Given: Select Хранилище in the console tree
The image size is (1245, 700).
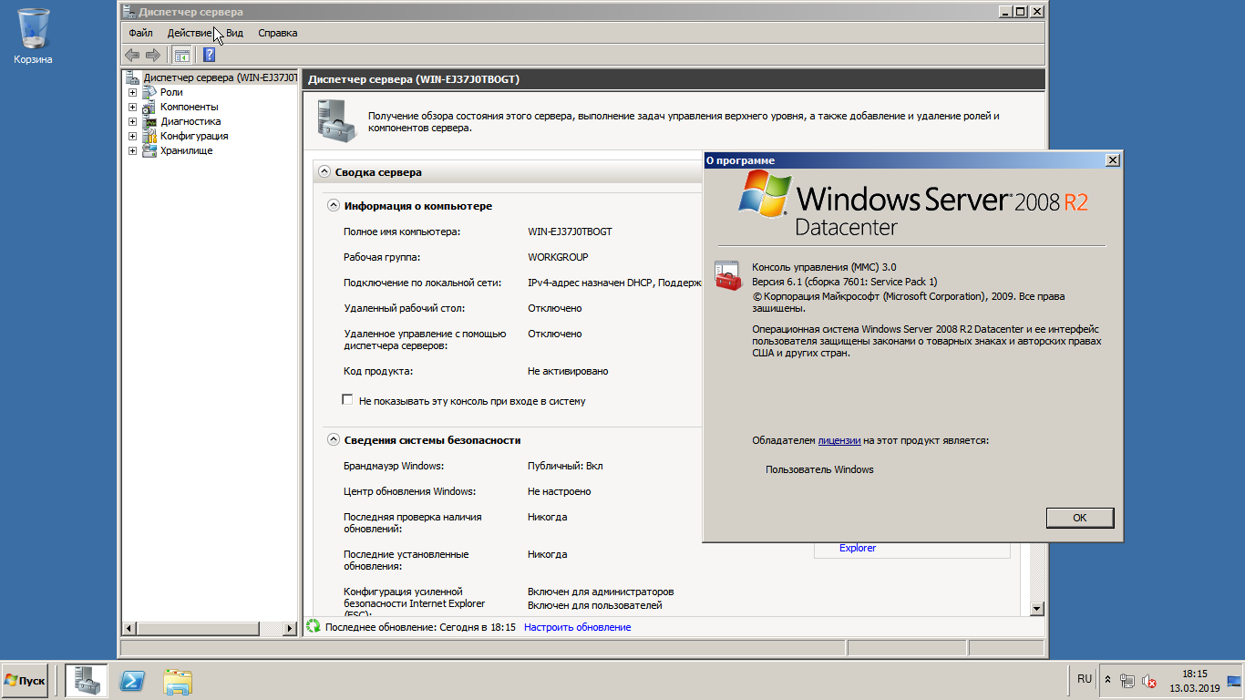Looking at the screenshot, I should pos(186,150).
